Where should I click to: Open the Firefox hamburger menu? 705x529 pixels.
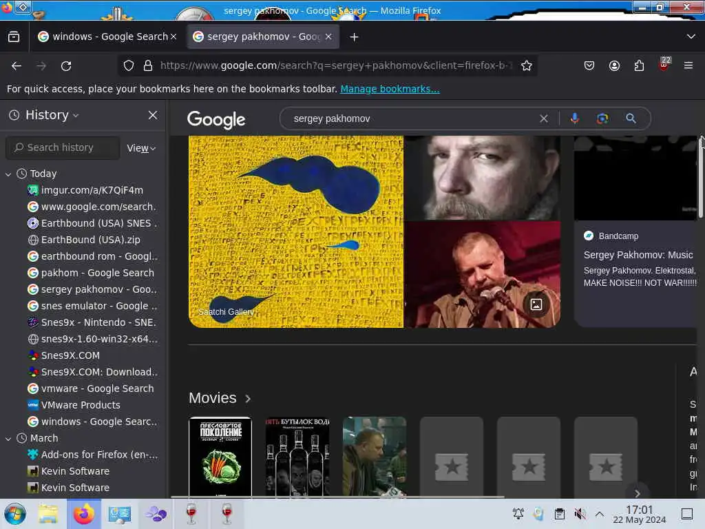[688, 65]
